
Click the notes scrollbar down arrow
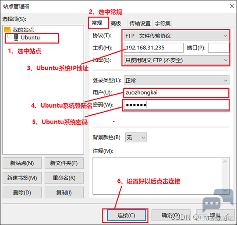(225, 190)
